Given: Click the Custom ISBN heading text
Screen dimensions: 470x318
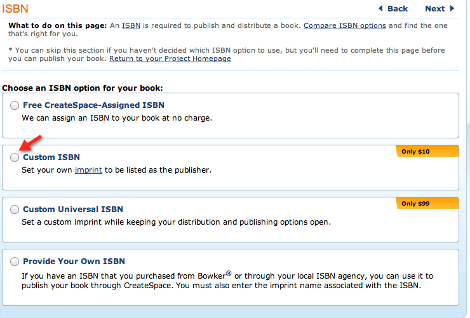Looking at the screenshot, I should (x=51, y=157).
